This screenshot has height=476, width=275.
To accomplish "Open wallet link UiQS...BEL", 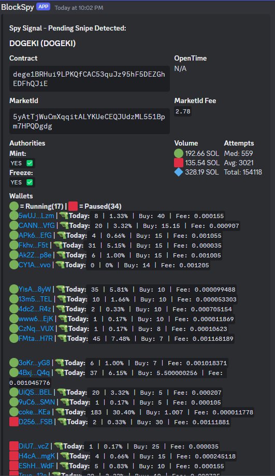I will (x=35, y=392).
